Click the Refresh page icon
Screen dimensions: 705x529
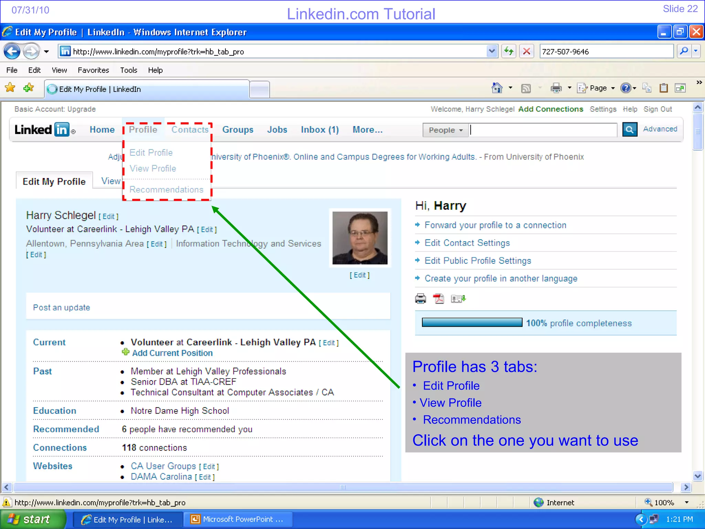click(508, 52)
